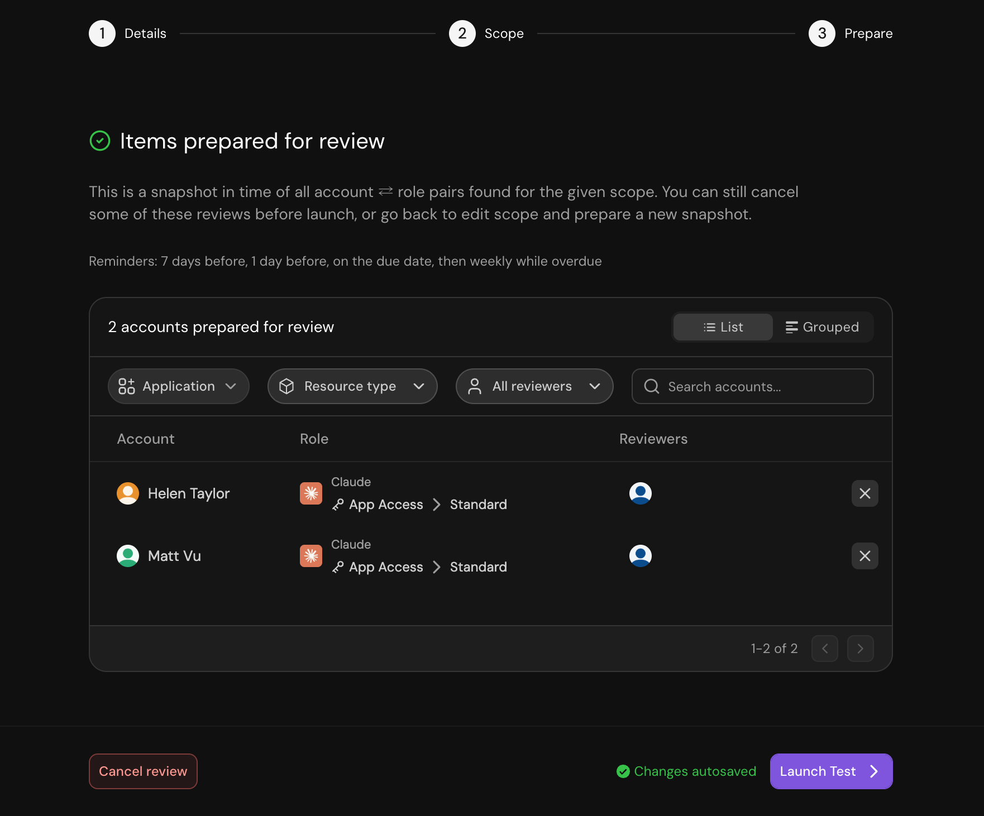
Task: Click the reviewer avatar in Matt Vu's row
Action: (641, 556)
